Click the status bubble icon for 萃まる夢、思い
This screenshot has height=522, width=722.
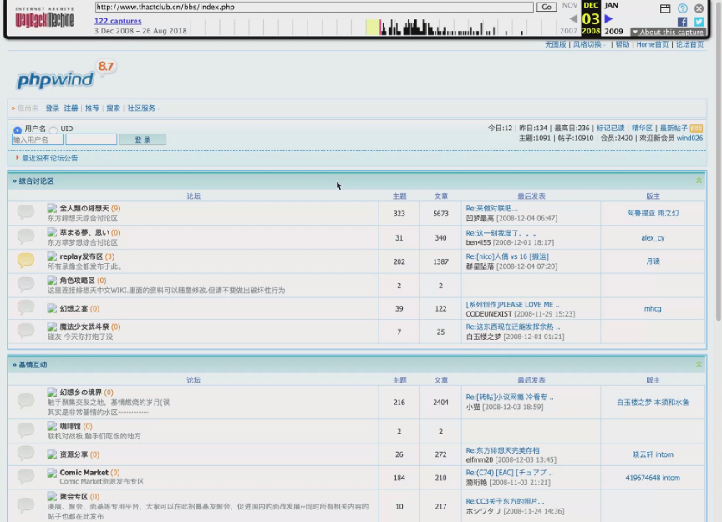click(26, 236)
